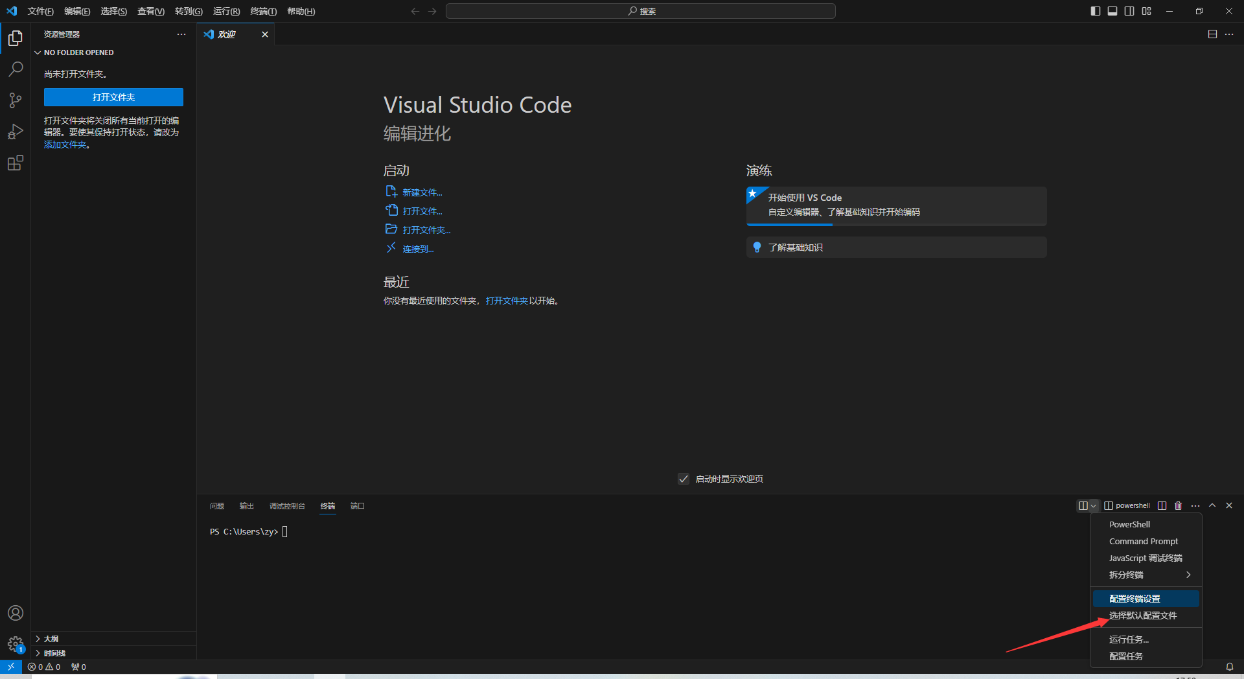Image resolution: width=1244 pixels, height=679 pixels.
Task: Uncheck 启动时显示欢迎页 checkbox
Action: pyautogui.click(x=684, y=479)
